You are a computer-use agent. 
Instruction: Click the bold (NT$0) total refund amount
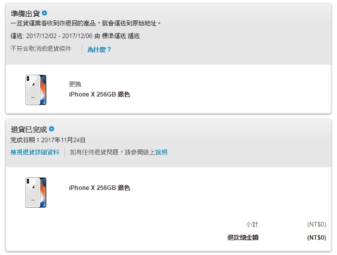point(316,237)
